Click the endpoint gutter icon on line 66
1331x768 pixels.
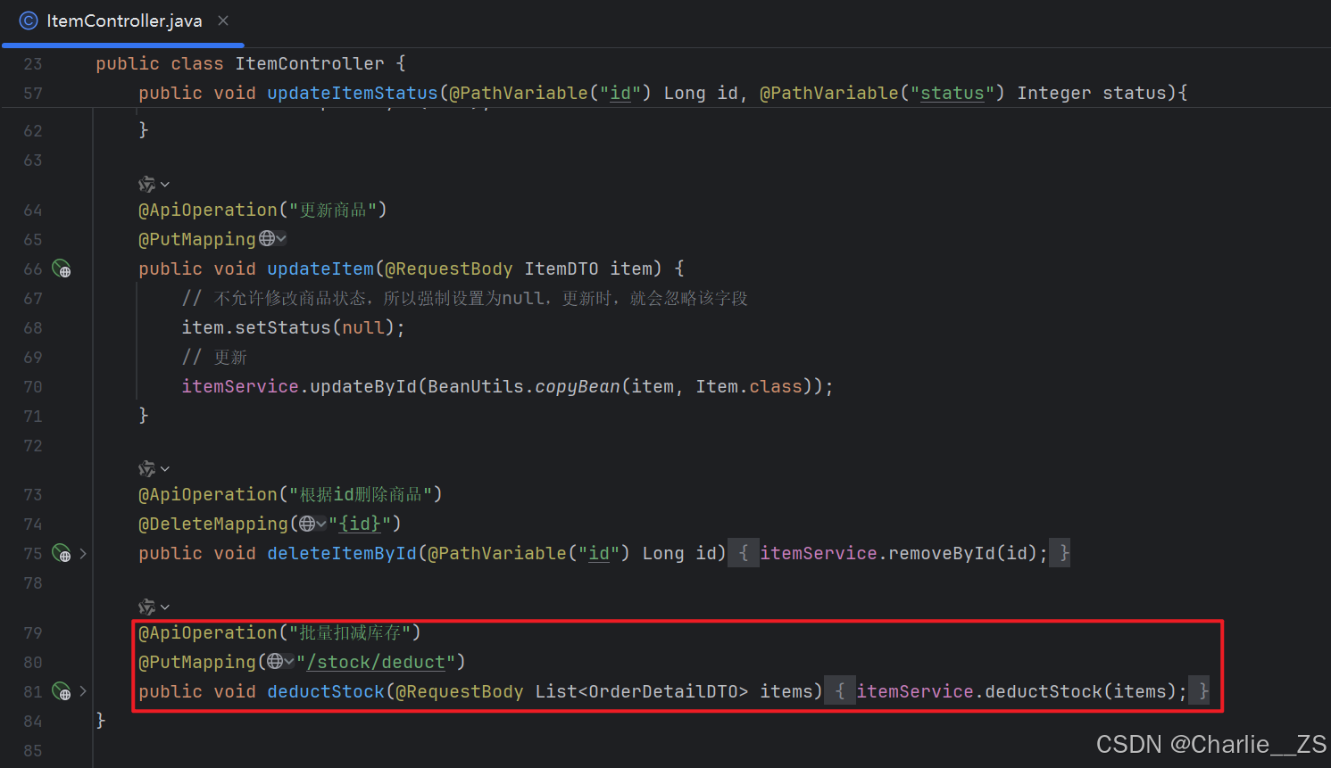pos(62,268)
